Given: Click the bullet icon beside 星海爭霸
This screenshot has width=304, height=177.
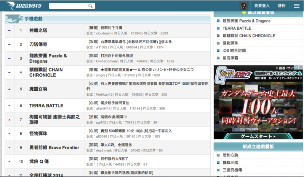Looking at the screenshot, I should [218, 58].
